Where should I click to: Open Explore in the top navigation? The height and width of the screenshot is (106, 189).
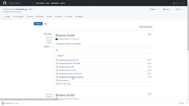(63, 3)
